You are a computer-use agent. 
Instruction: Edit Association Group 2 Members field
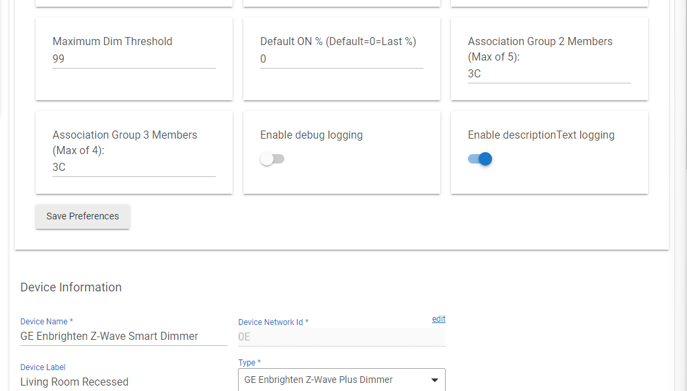coord(549,74)
